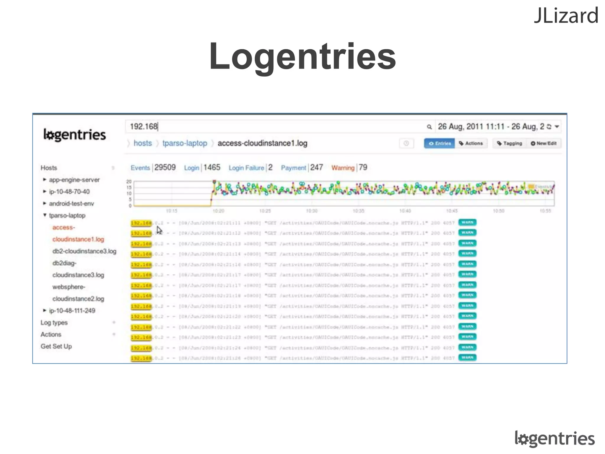The image size is (605, 454).
Task: Click the WARN tag on 02:21:13 entry
Action: tap(467, 243)
